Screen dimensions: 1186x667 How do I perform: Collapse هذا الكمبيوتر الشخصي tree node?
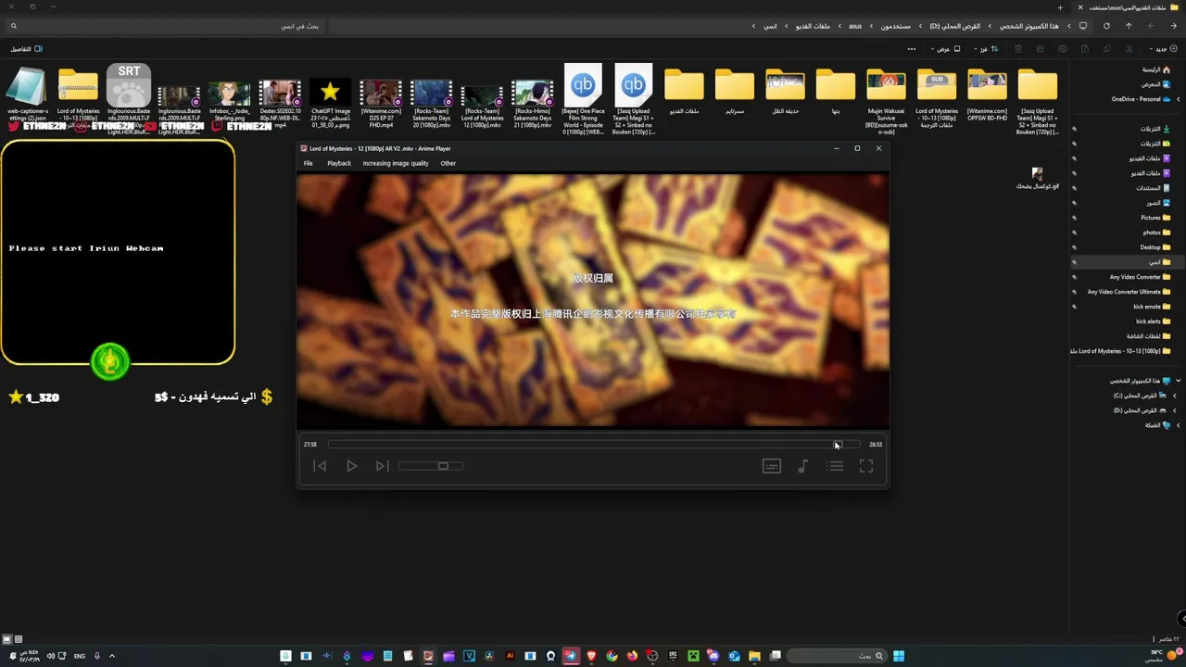[x=1178, y=381]
